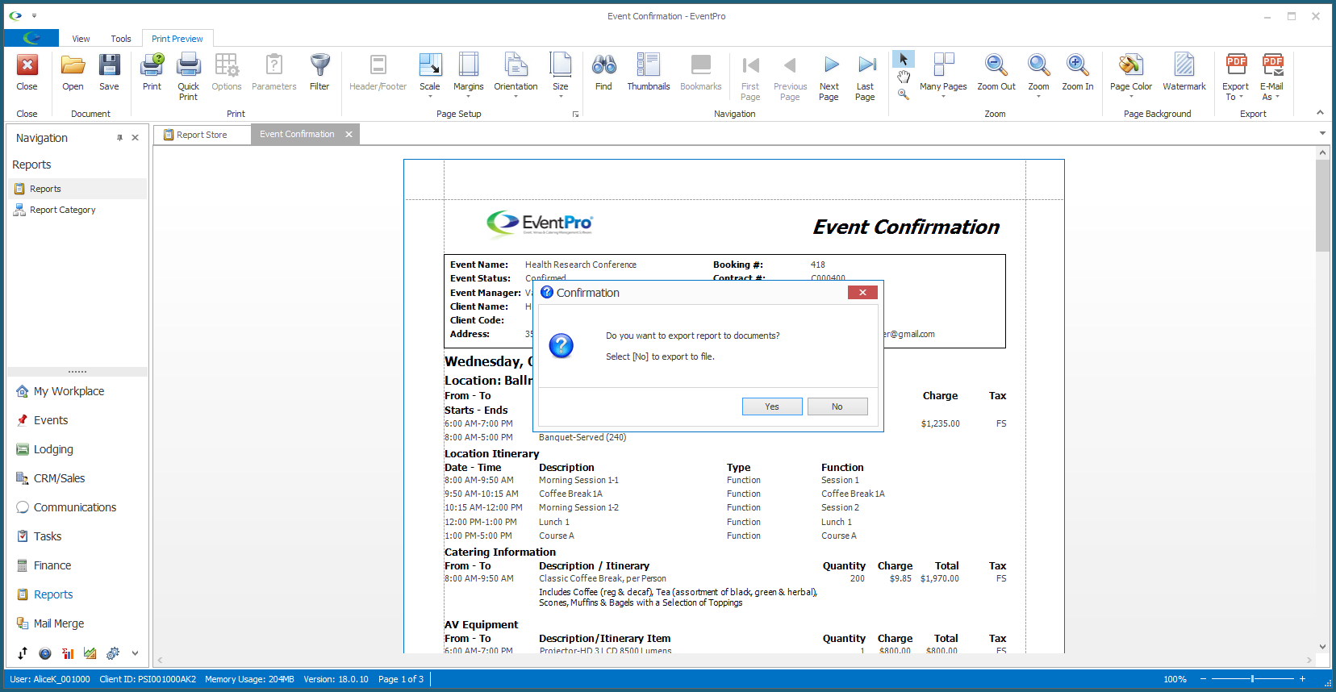
Task: Adjust the zoom slider in status bar
Action: (1252, 679)
